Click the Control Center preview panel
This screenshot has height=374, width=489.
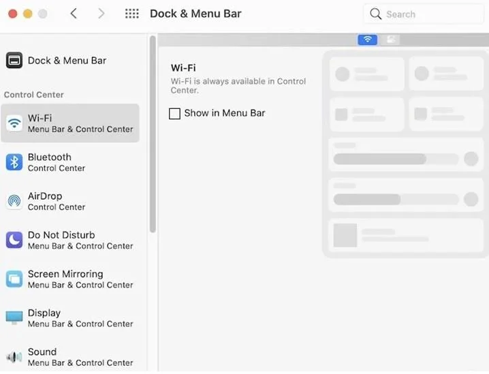click(x=406, y=155)
